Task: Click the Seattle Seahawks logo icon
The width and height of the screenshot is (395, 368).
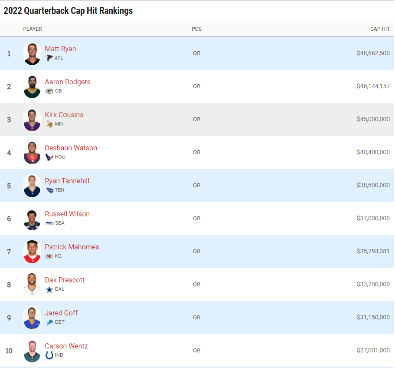Action: (49, 223)
